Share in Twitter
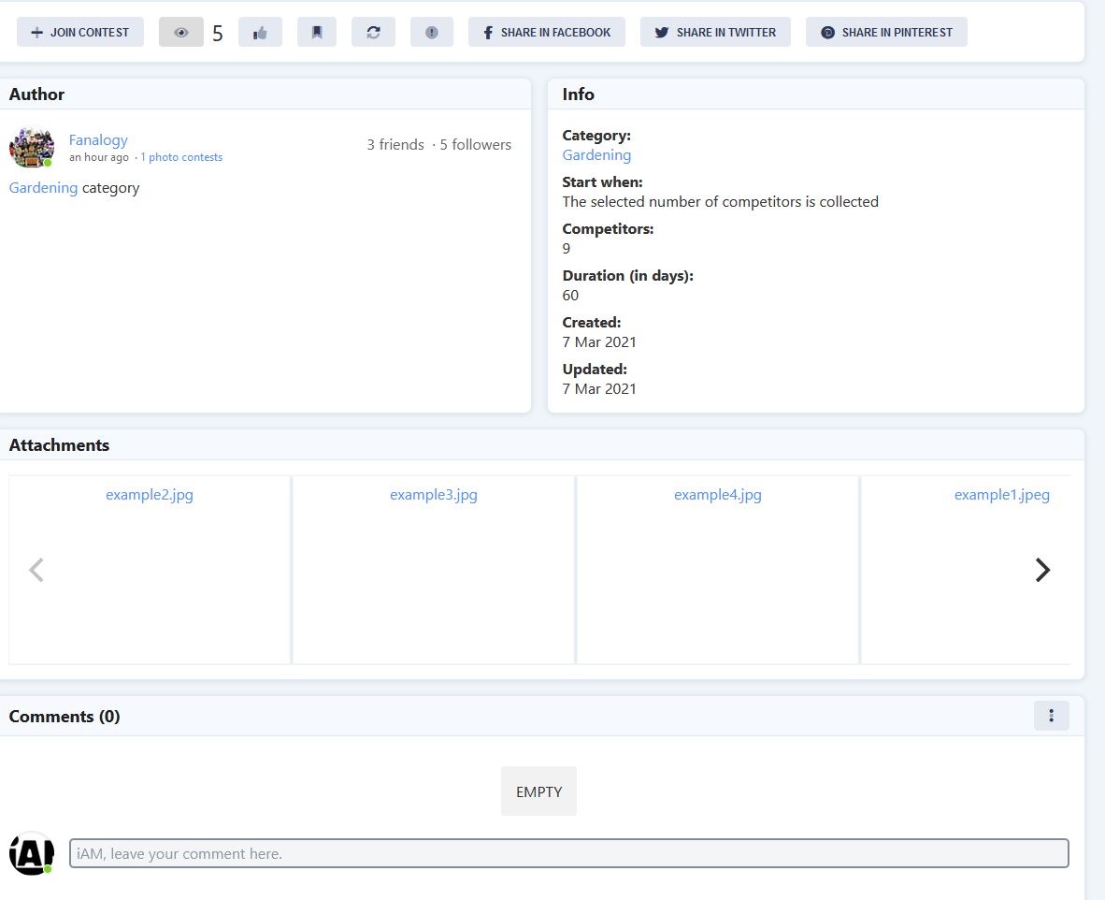This screenshot has width=1105, height=900. pos(715,32)
